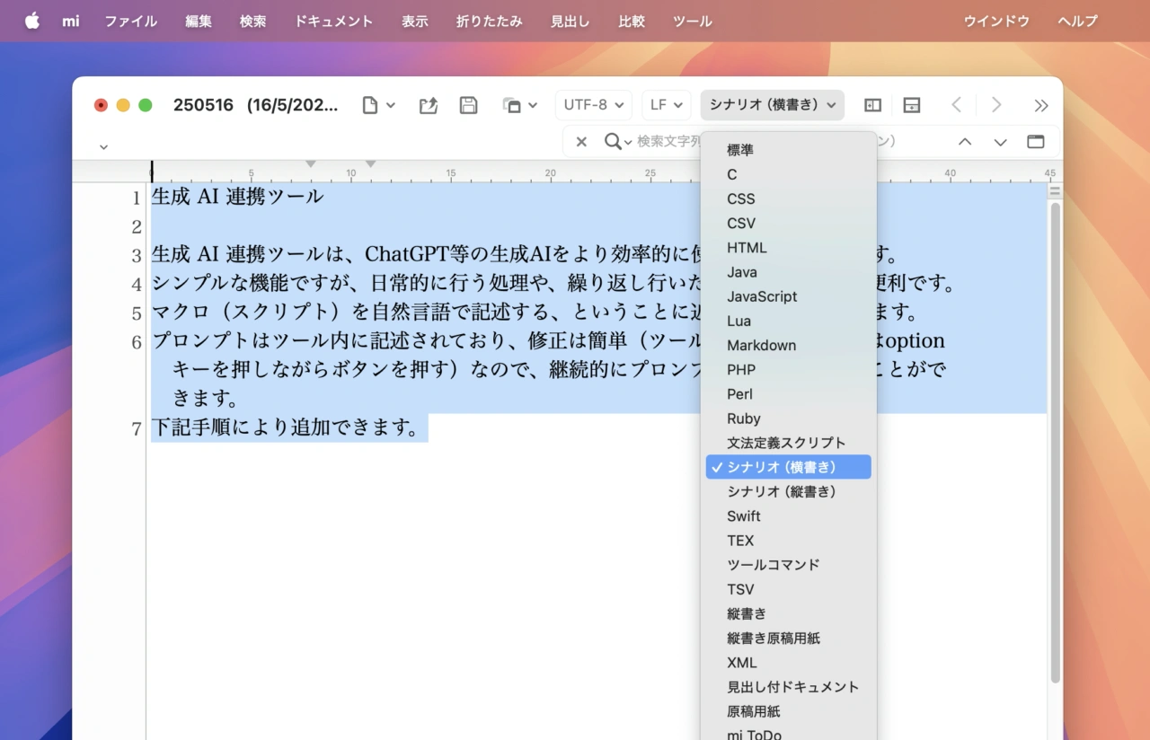The width and height of the screenshot is (1150, 740).
Task: Select JavaScript mode in the list
Action: (762, 296)
